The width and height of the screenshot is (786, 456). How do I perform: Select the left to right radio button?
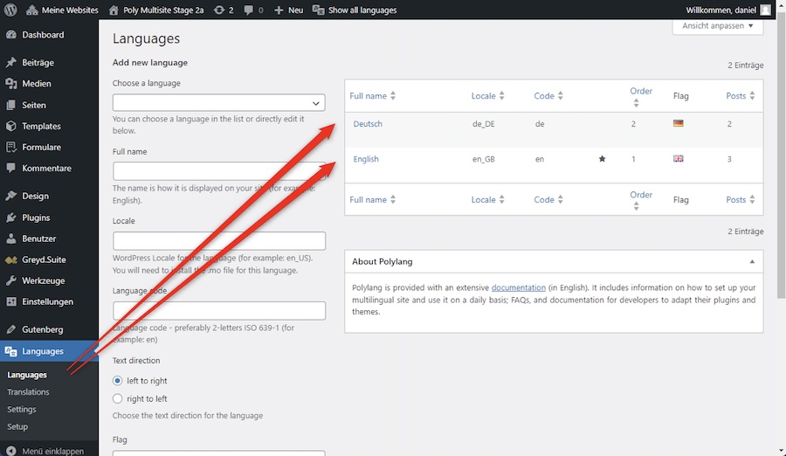click(119, 381)
